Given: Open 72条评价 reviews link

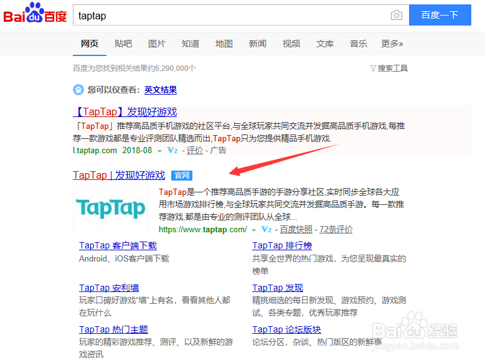Looking at the screenshot, I should pyautogui.click(x=336, y=229).
